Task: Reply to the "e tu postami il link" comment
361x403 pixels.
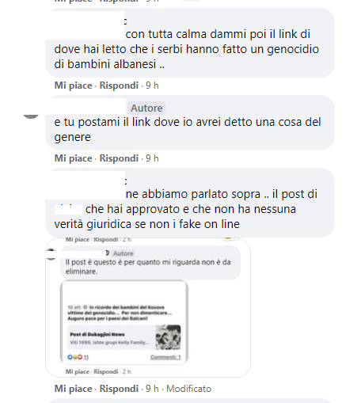Action: (x=119, y=158)
